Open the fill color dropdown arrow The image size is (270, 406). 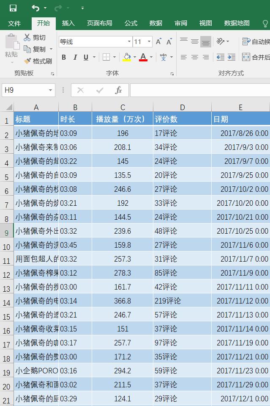[135, 57]
